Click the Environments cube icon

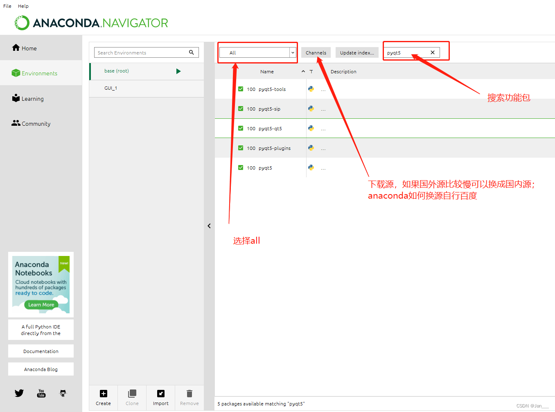pyautogui.click(x=16, y=73)
